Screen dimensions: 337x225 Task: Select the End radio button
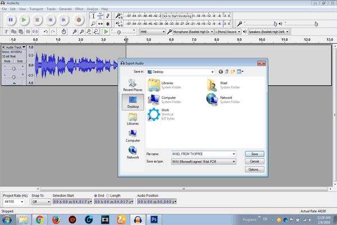(96, 196)
